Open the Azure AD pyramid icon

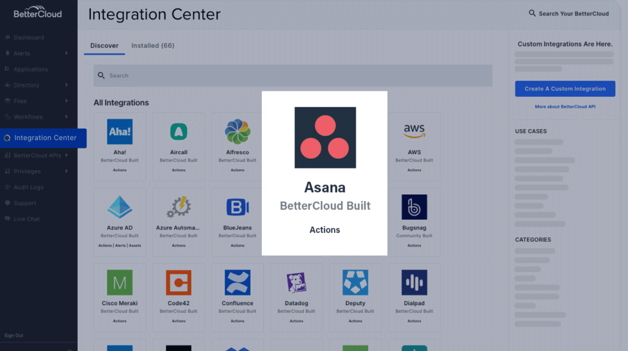pos(120,207)
